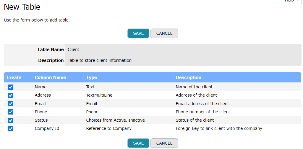Click the Create column header
Screen dimensions: 303x149
[18, 77]
